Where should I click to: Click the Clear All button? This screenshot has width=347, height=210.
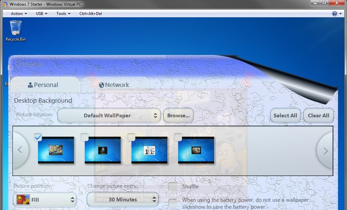(x=318, y=115)
